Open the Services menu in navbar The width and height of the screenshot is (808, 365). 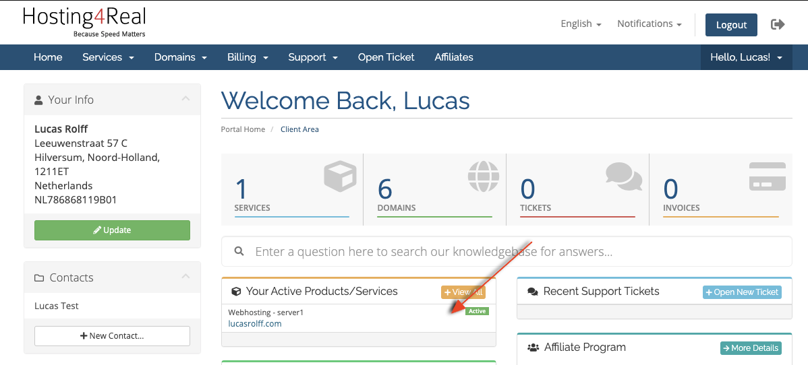tap(108, 57)
